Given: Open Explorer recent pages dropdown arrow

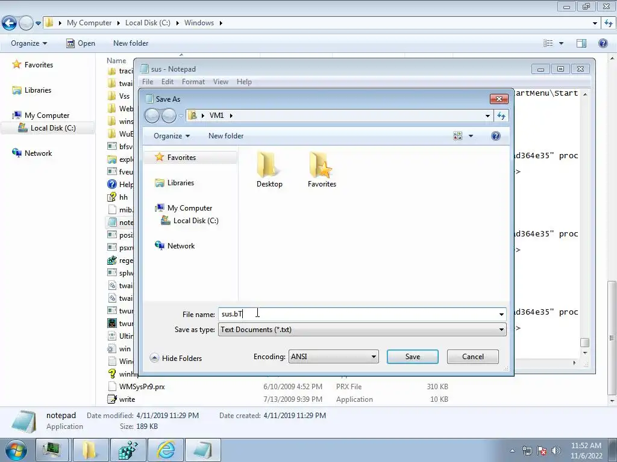Looking at the screenshot, I should point(38,23).
